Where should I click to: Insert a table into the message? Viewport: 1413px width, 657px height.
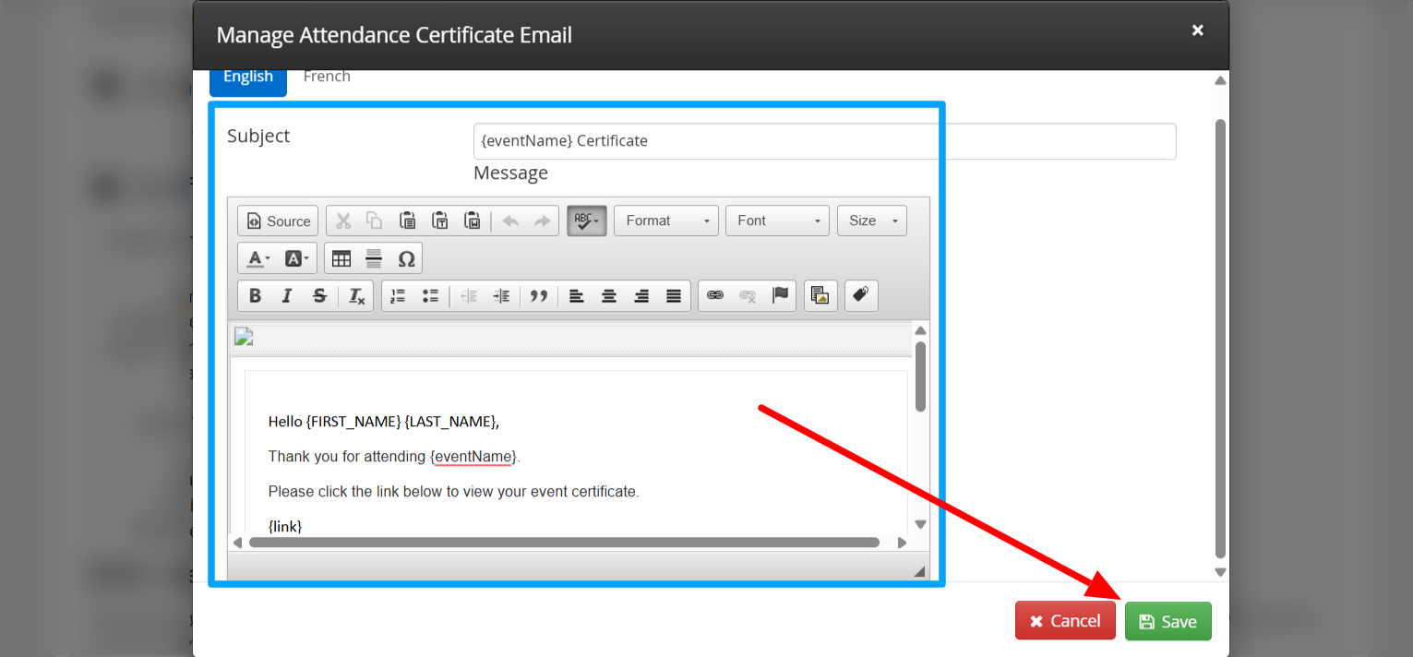(341, 259)
